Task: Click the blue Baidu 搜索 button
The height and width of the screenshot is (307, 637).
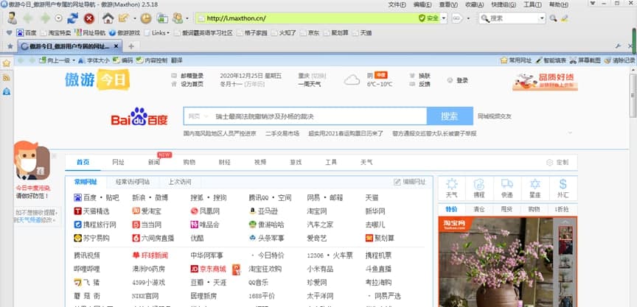Action: click(x=449, y=116)
